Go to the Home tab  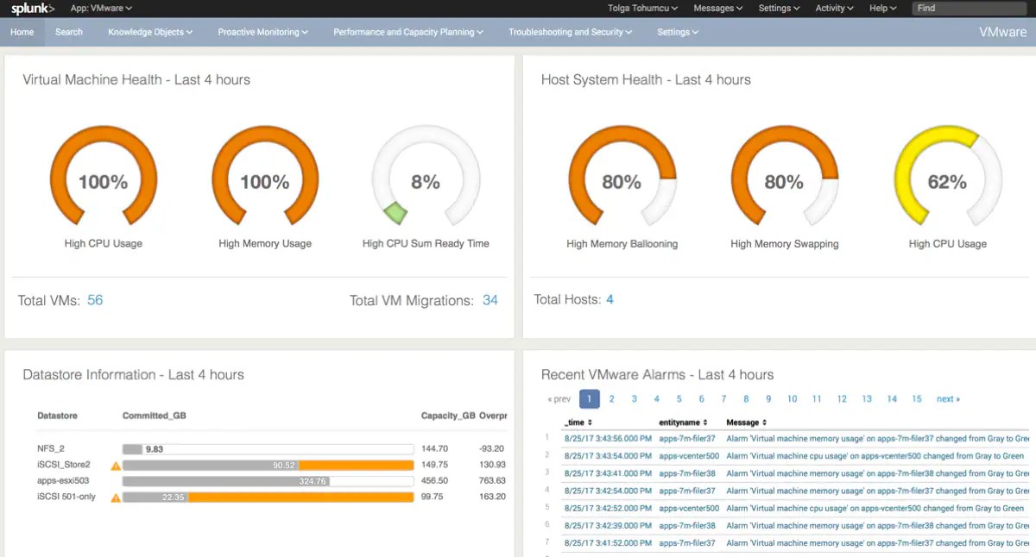coord(22,32)
